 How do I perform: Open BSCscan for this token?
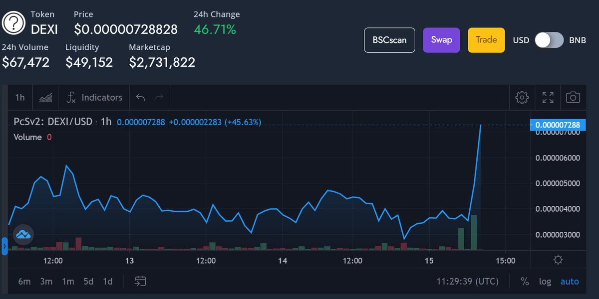(x=390, y=40)
